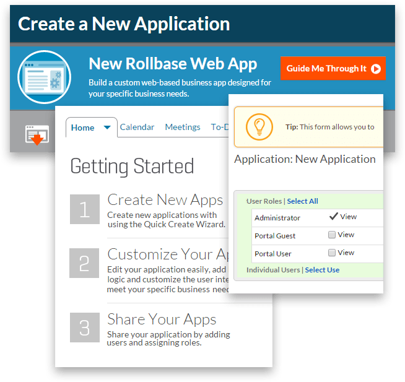Click the Share Your Apps heading
The height and width of the screenshot is (382, 405).
click(x=162, y=319)
